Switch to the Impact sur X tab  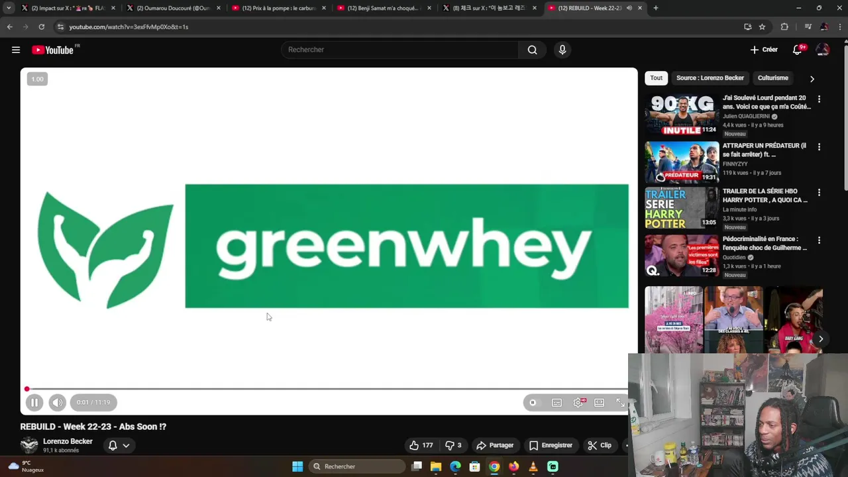(69, 8)
